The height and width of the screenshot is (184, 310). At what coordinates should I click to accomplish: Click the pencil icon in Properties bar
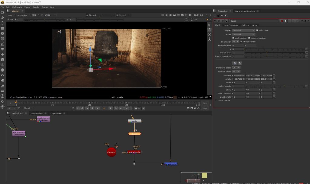coord(226,15)
